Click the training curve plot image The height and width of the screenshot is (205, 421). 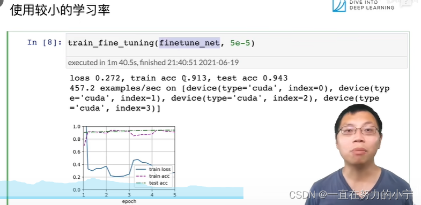(x=125, y=164)
